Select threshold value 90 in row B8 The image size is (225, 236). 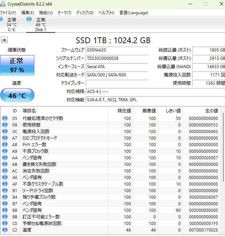tap(178, 210)
